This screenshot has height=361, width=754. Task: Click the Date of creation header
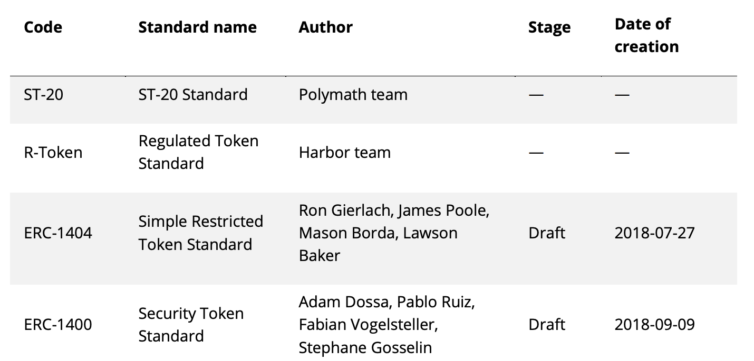click(x=646, y=35)
